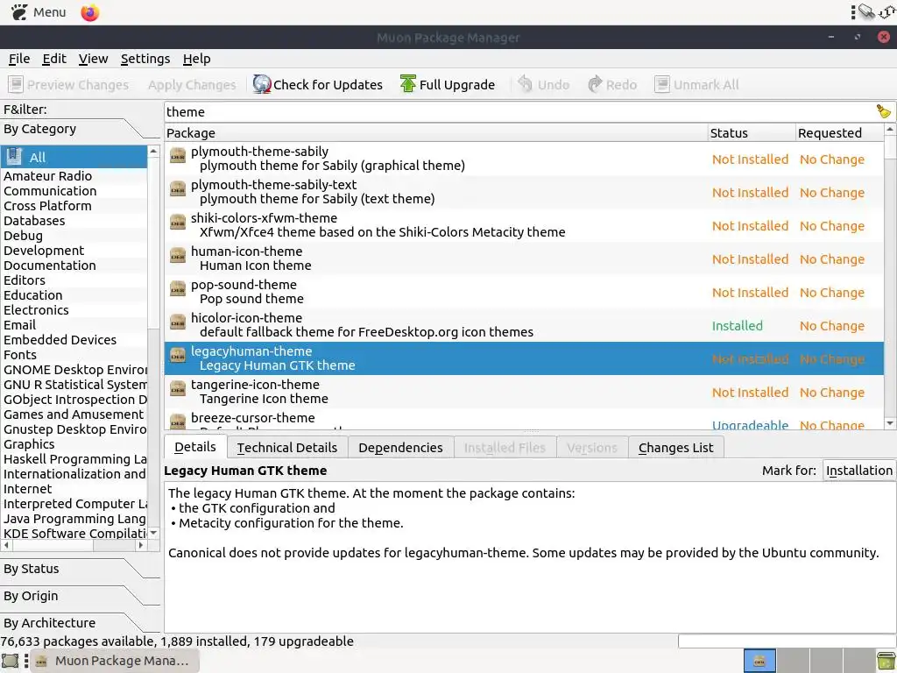Image resolution: width=897 pixels, height=673 pixels.
Task: Click package icon of legacyhuman-theme
Action: click(178, 355)
